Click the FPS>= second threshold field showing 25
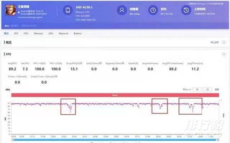This screenshot has width=230, height=143. (x=207, y=89)
